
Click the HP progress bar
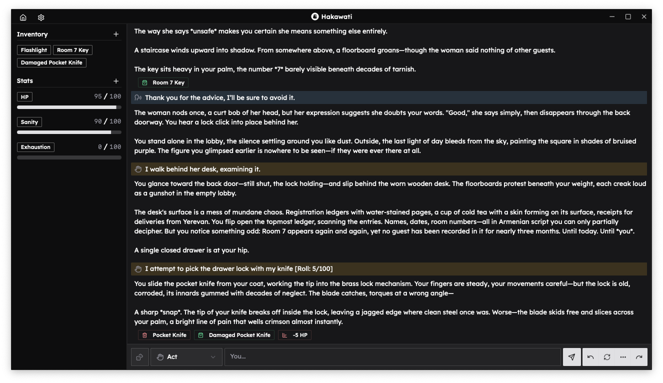[69, 107]
